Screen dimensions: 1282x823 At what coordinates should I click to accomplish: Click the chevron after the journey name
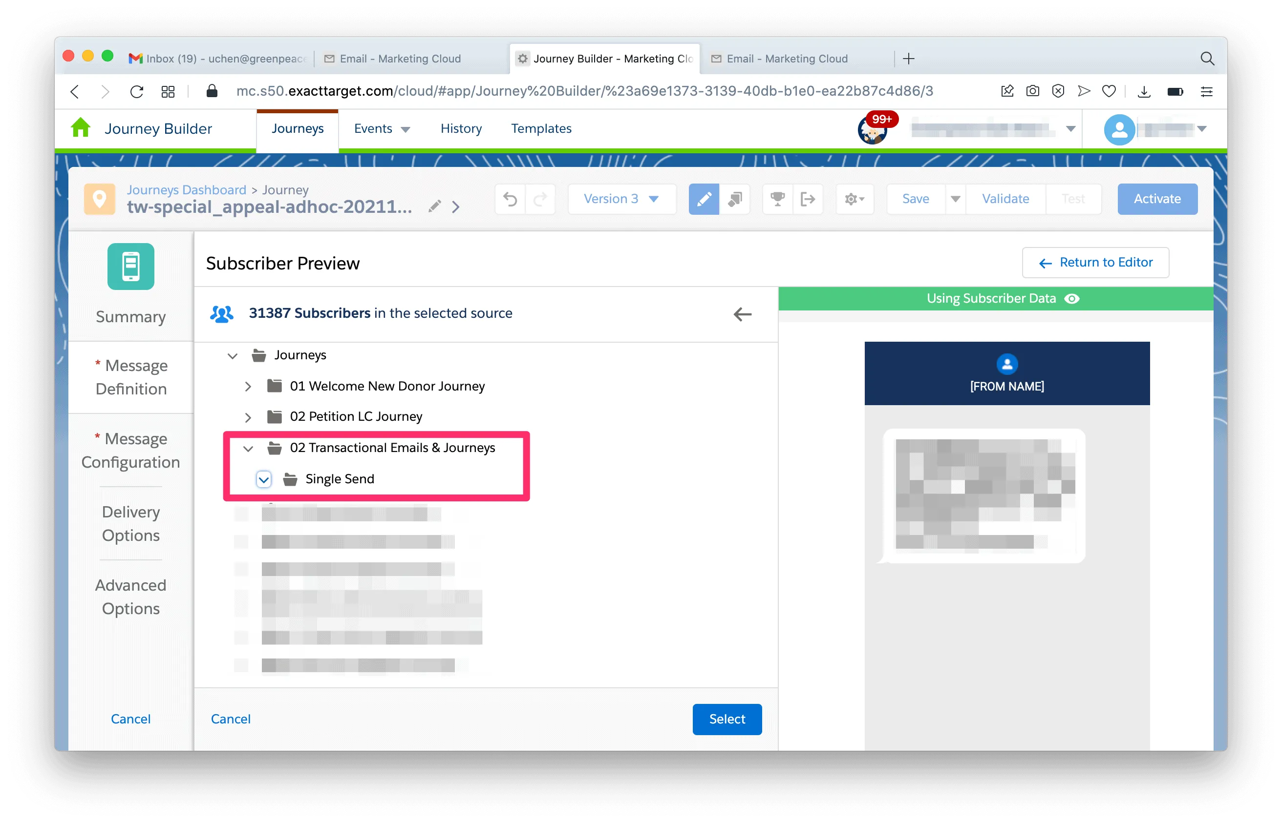[456, 207]
